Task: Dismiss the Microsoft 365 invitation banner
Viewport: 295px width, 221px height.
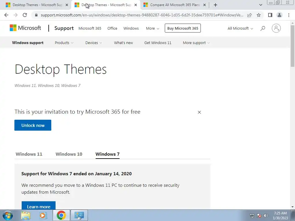Action: coord(199,112)
